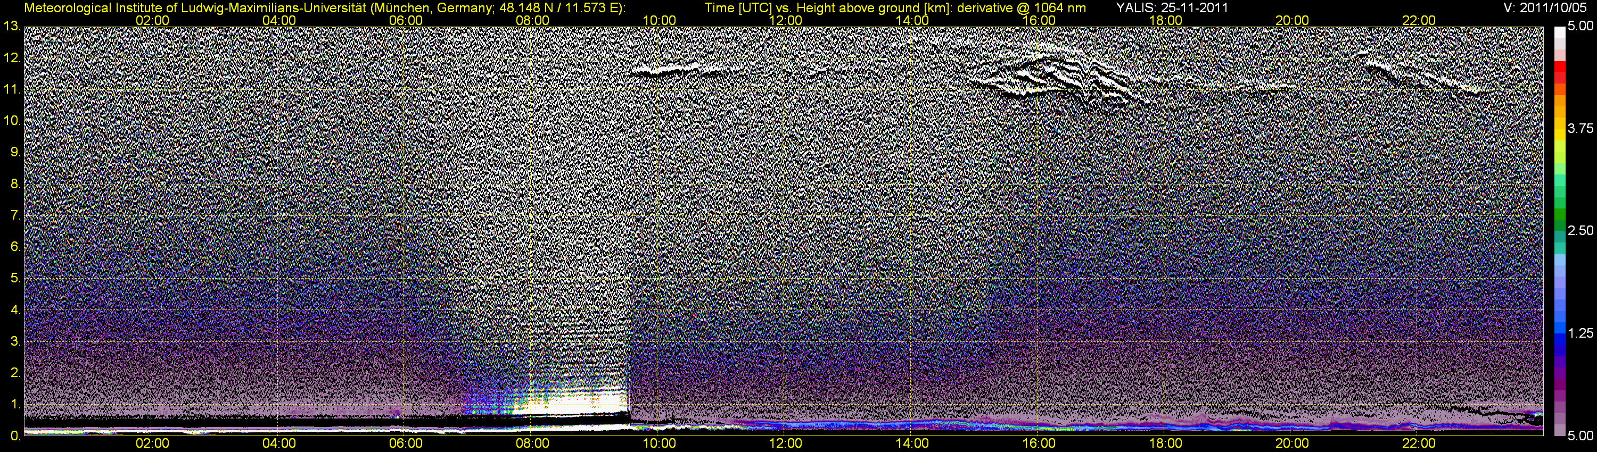Click the 'YALIS: 25-11-2011' date label

[1172, 8]
